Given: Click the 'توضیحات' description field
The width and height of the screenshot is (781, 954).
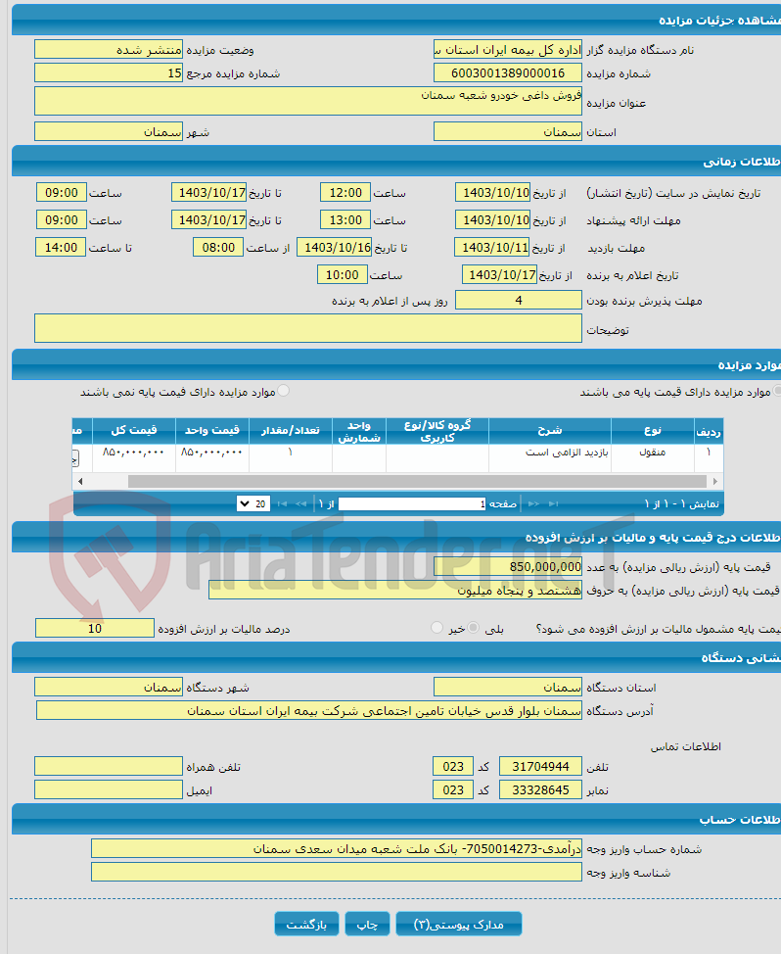Looking at the screenshot, I should 308,328.
